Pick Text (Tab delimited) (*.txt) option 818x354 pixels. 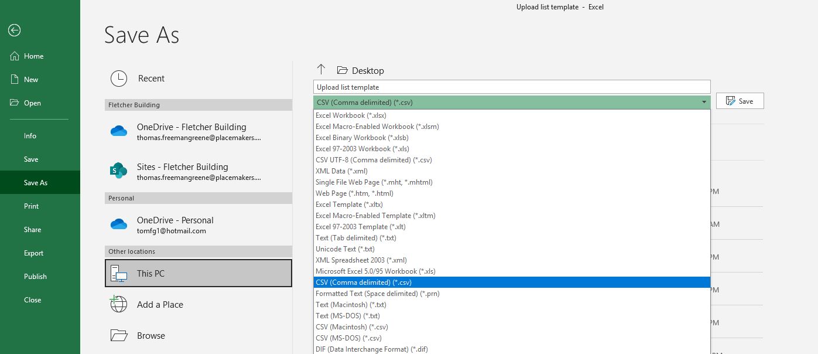pos(356,238)
